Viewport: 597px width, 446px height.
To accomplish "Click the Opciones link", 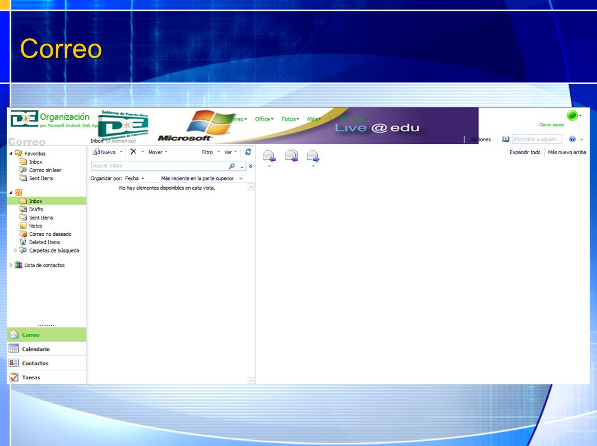I will (480, 140).
